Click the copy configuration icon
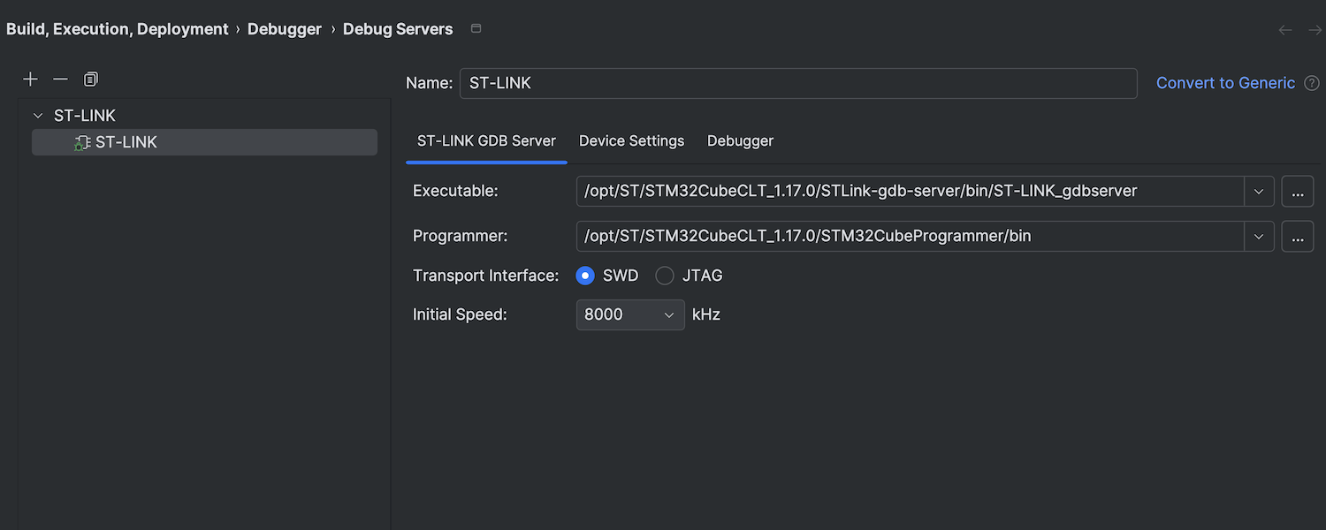1326x530 pixels. point(90,79)
